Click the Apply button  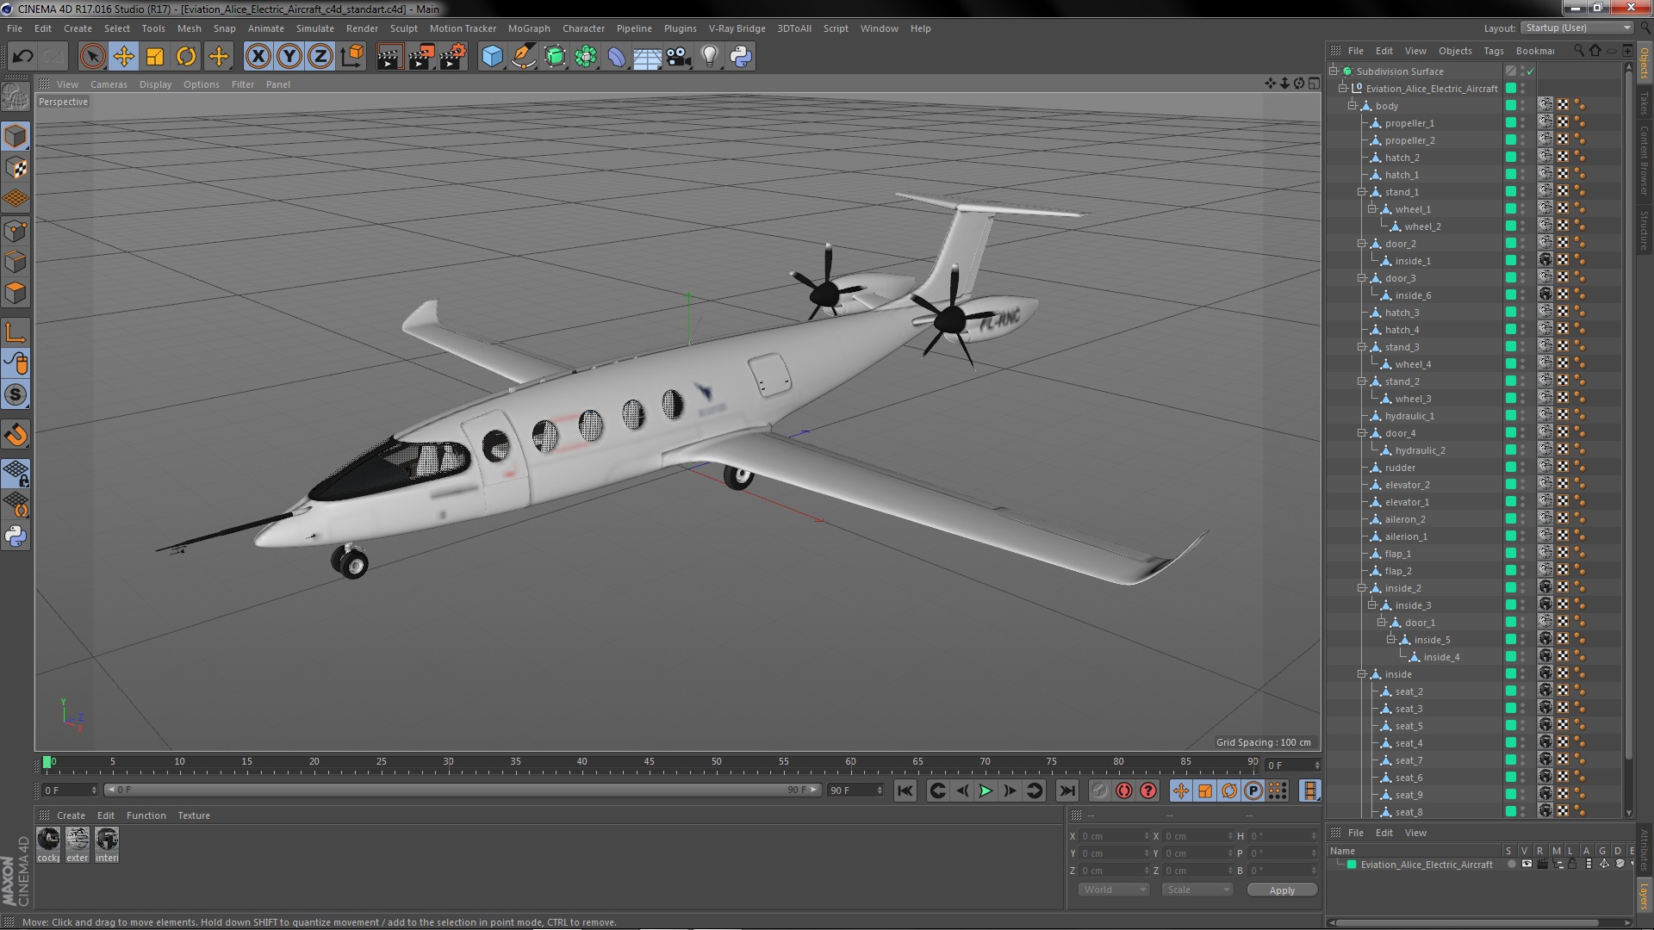point(1282,890)
